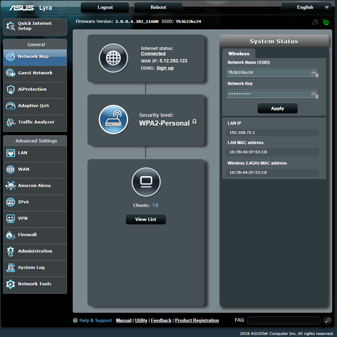This screenshot has height=337, width=337.
Task: Open the Adaptive QoS menu item
Action: point(35,106)
